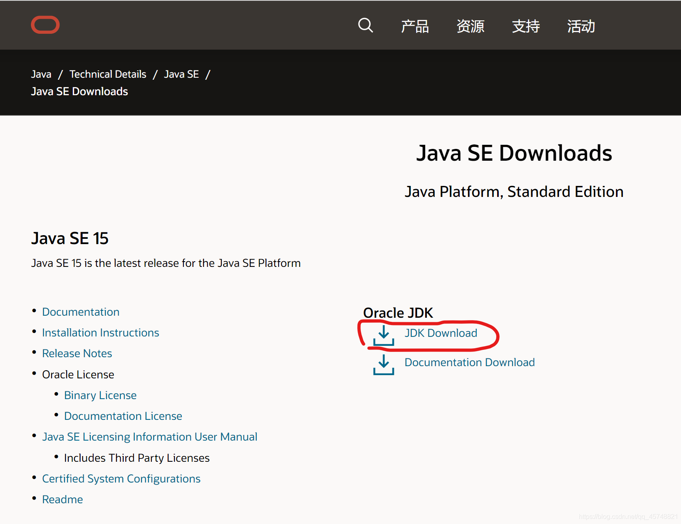681x524 pixels.
Task: Open the Documentation bullet link
Action: coord(81,312)
